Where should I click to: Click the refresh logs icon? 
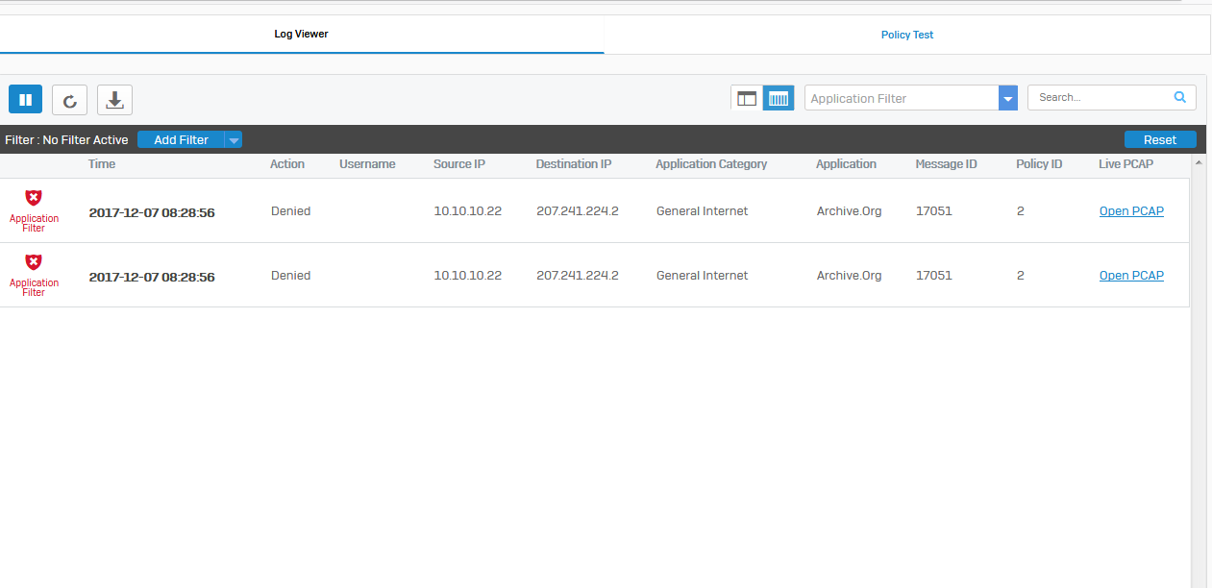pos(69,100)
